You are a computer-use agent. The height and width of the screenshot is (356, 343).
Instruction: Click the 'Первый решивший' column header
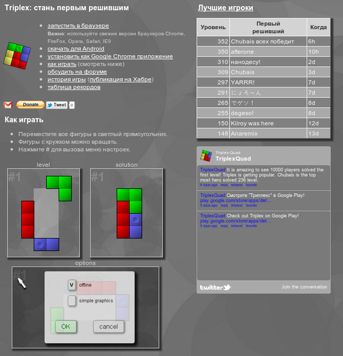[268, 27]
